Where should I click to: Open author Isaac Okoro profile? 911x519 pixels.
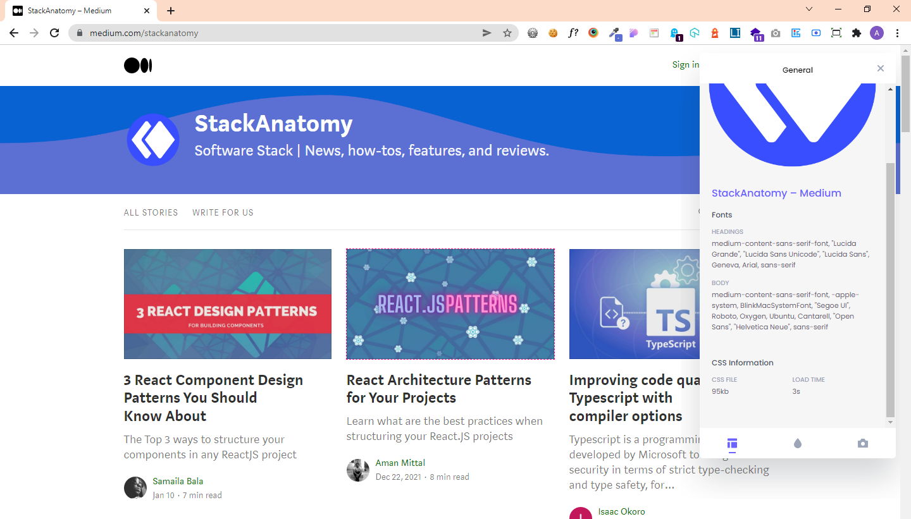pos(622,511)
